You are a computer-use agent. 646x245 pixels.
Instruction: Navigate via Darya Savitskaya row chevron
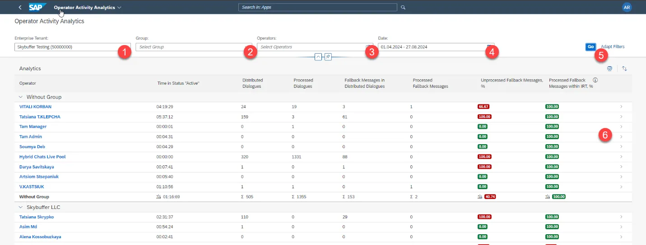(621, 167)
